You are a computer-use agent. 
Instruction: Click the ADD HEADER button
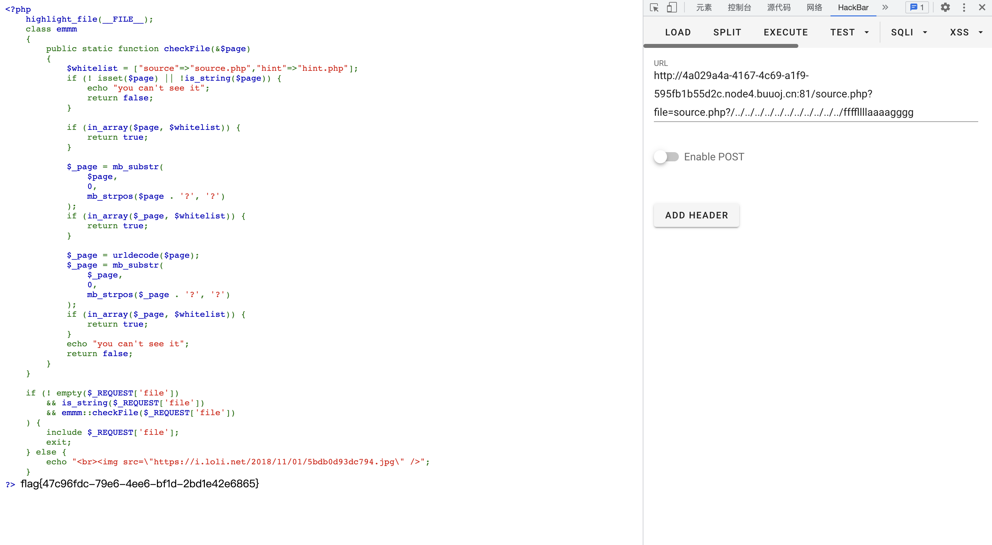coord(696,215)
